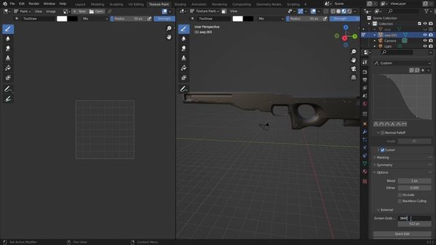The image size is (436, 245).
Task: Select the Clone tool in 3D viewport toolbar
Action: pyautogui.click(x=184, y=58)
